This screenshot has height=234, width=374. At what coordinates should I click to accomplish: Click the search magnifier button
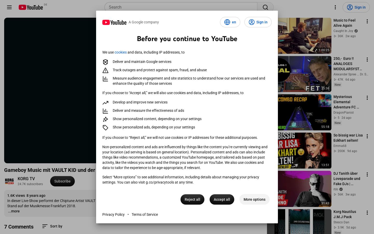265,7
